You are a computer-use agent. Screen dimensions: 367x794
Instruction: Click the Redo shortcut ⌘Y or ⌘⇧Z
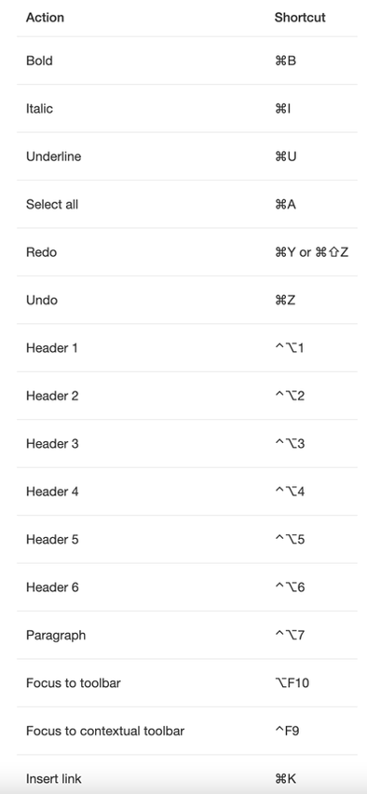[311, 252]
